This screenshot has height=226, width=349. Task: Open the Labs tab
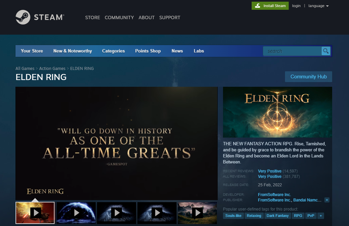(x=199, y=51)
